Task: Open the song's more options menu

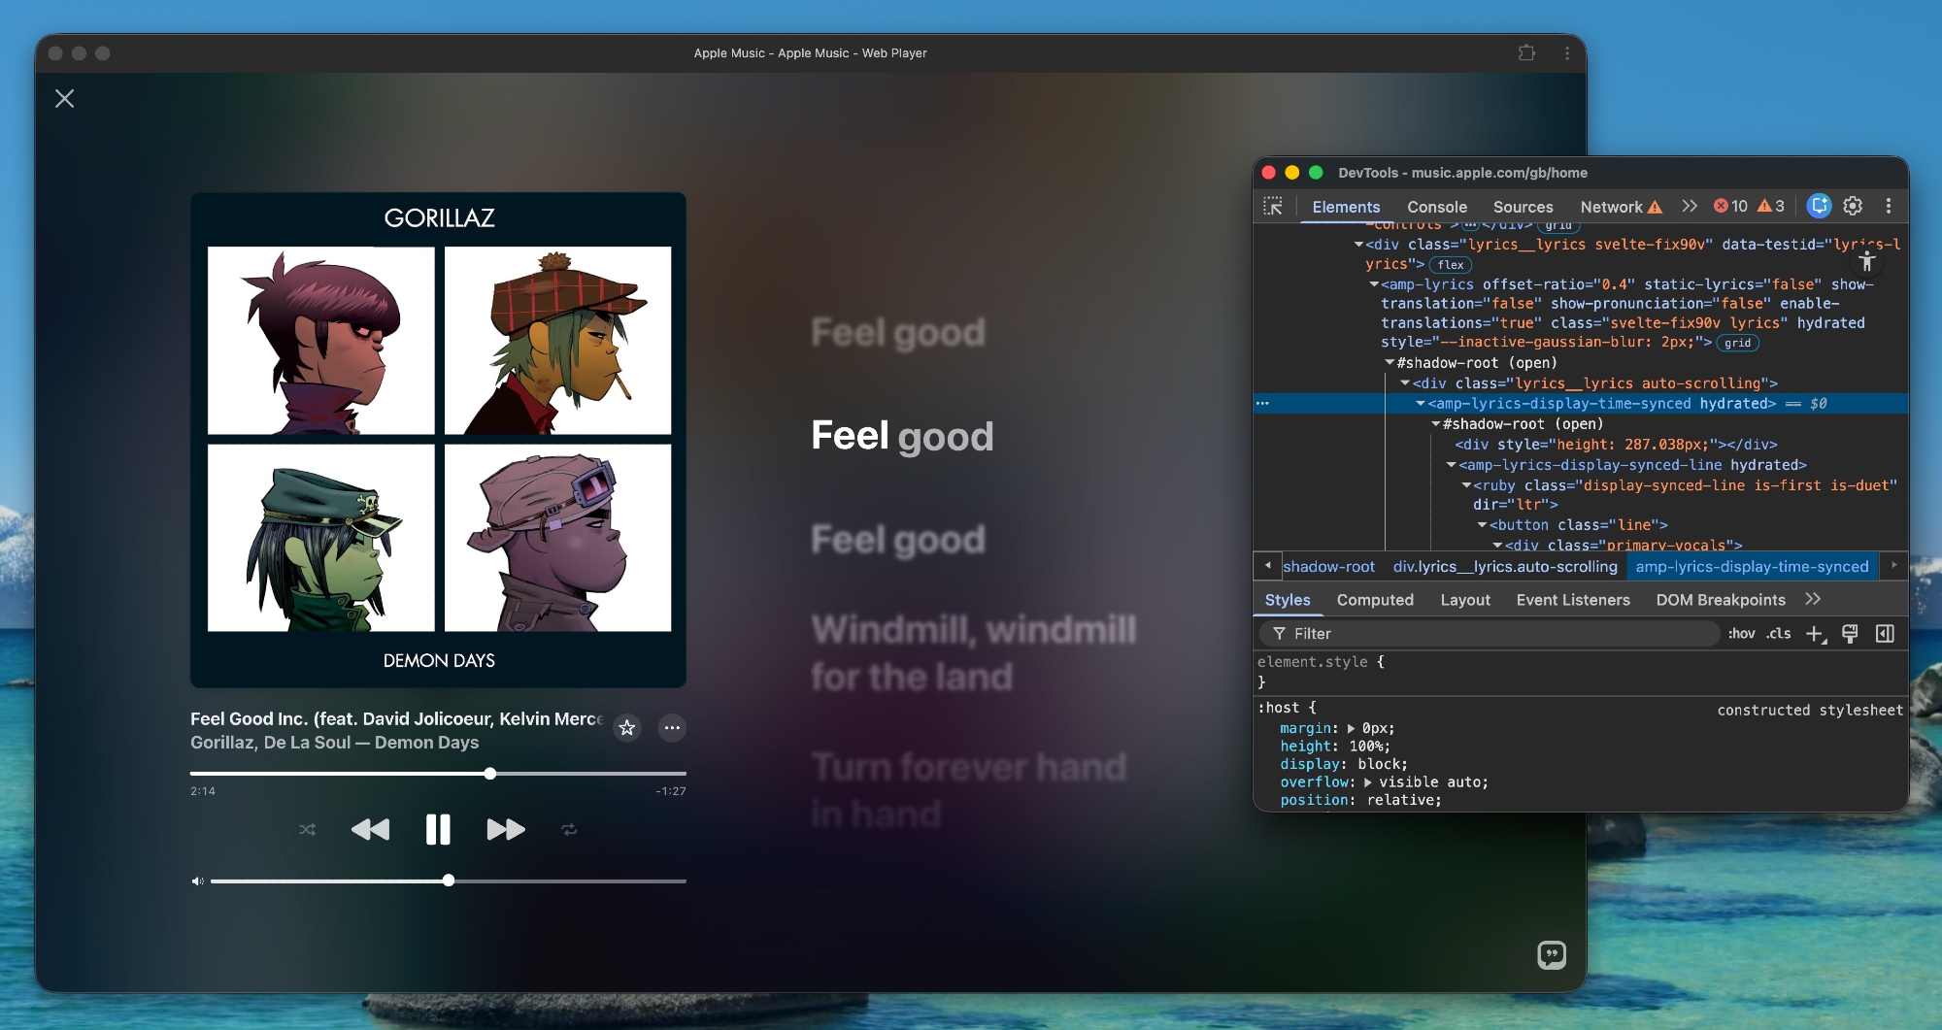Action: point(672,728)
